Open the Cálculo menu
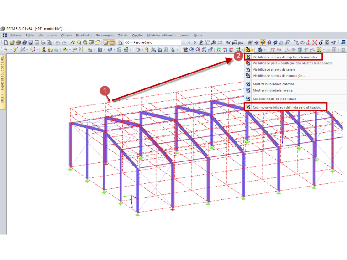The width and height of the screenshot is (347, 260). click(x=66, y=36)
